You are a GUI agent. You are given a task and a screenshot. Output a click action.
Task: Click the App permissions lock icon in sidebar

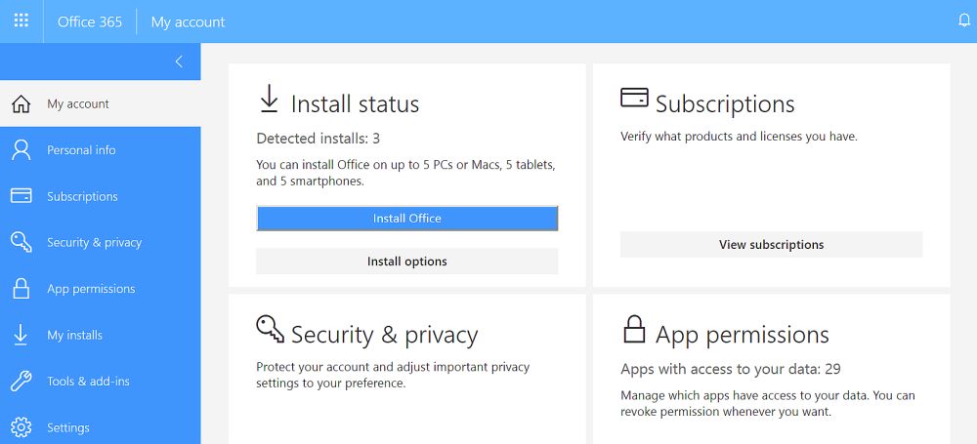(21, 289)
